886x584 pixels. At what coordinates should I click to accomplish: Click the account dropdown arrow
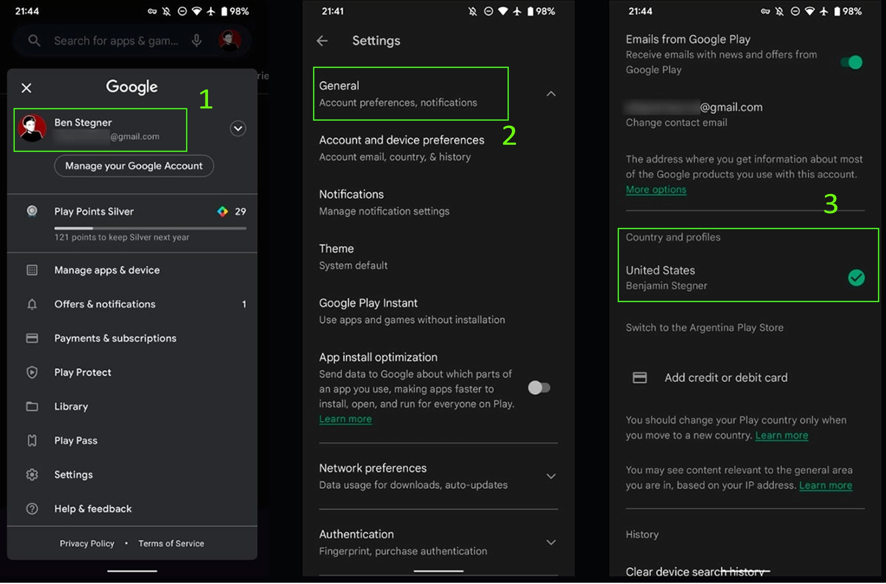[x=238, y=128]
